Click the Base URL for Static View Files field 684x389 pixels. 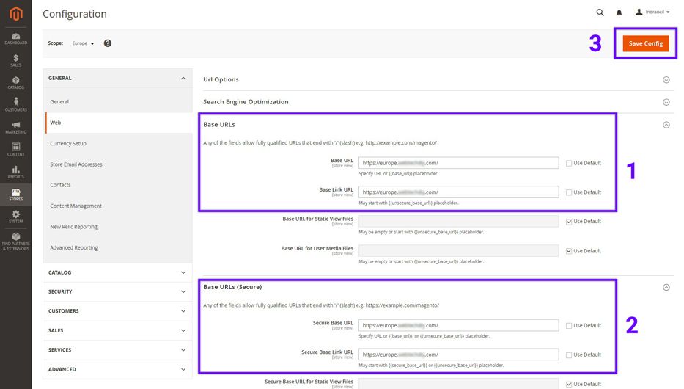pyautogui.click(x=458, y=222)
